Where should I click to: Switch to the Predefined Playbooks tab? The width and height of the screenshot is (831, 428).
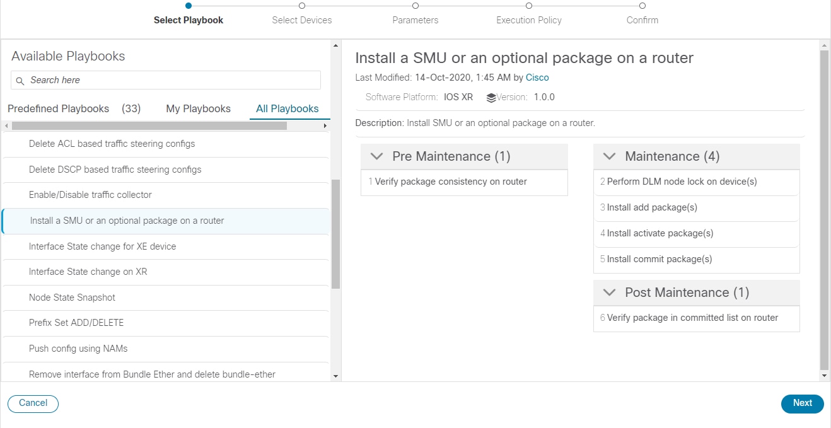pyautogui.click(x=58, y=108)
